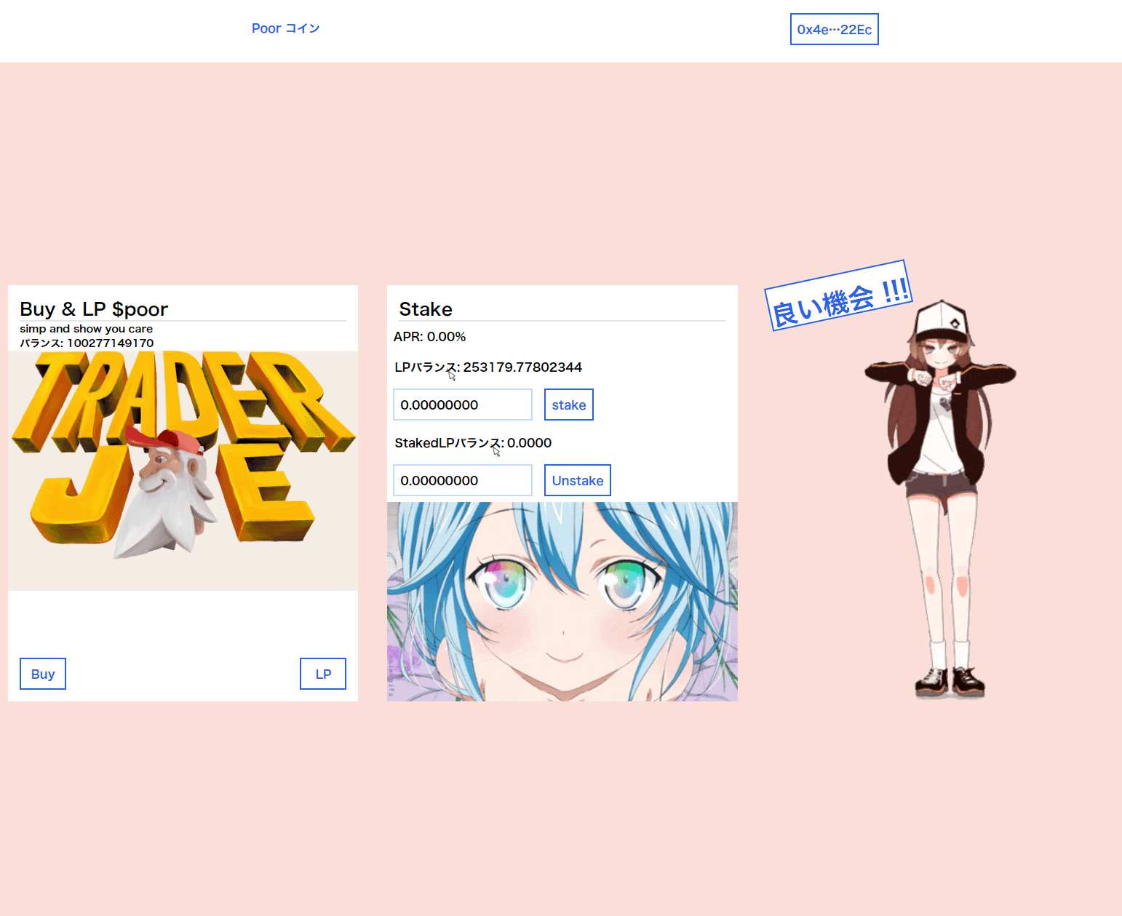Click the LP button
1122x916 pixels.
tap(323, 674)
